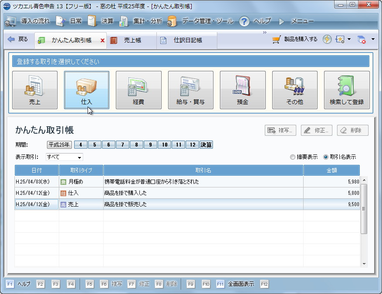Image resolution: width=382 pixels, height=294 pixels.
Task: Open the ヘルプ menu with question icon
Action: coord(255,21)
